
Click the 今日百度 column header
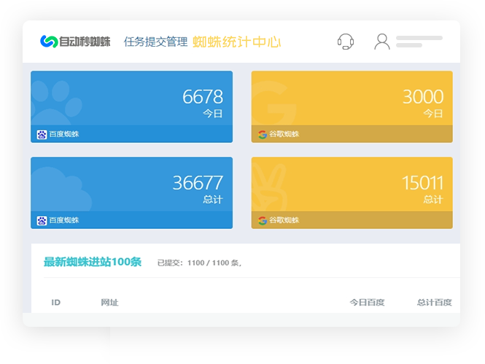[x=367, y=303]
